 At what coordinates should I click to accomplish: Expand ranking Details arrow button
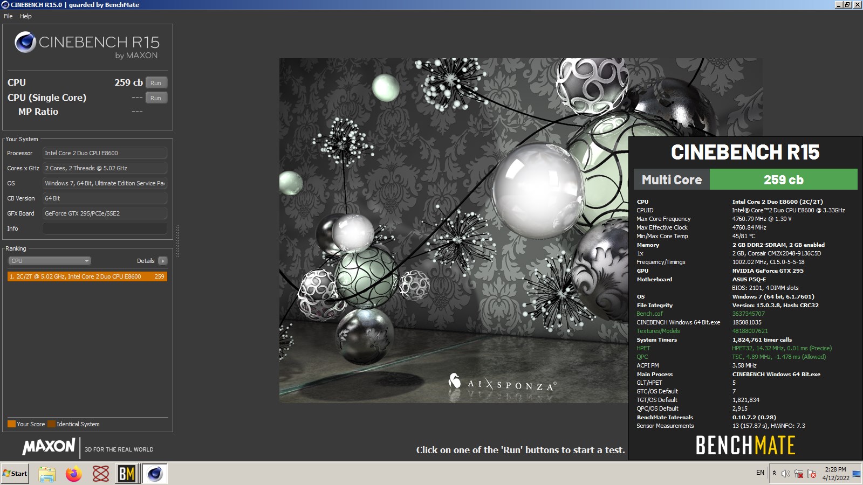163,261
